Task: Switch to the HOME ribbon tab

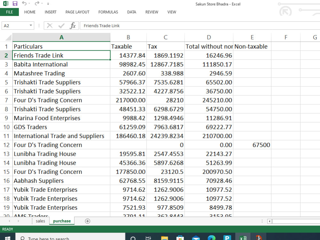Action: (x=30, y=12)
